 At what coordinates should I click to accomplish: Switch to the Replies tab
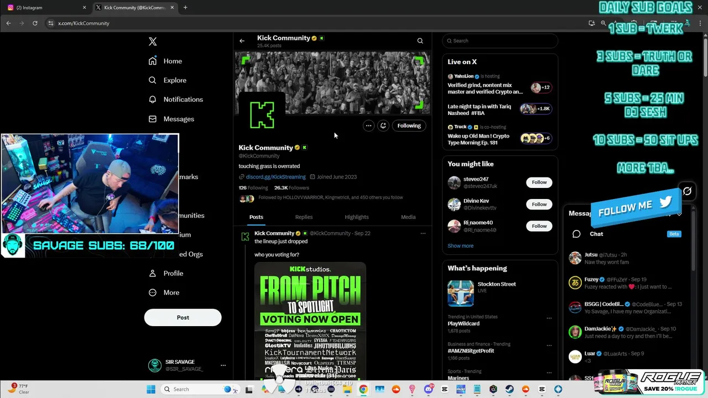(x=304, y=217)
